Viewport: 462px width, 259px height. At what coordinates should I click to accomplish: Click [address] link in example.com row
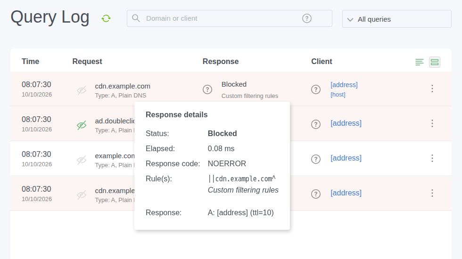[346, 158]
